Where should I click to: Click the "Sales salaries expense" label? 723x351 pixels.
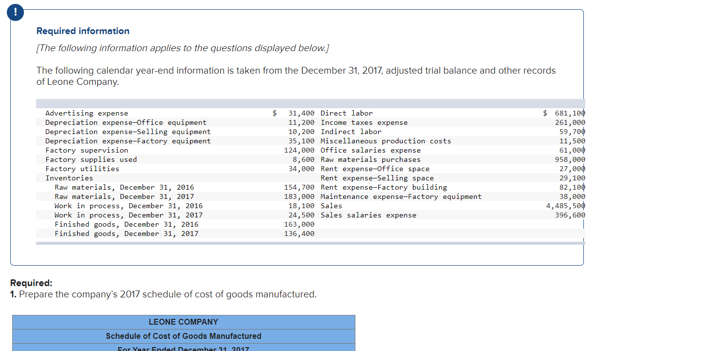(x=369, y=215)
